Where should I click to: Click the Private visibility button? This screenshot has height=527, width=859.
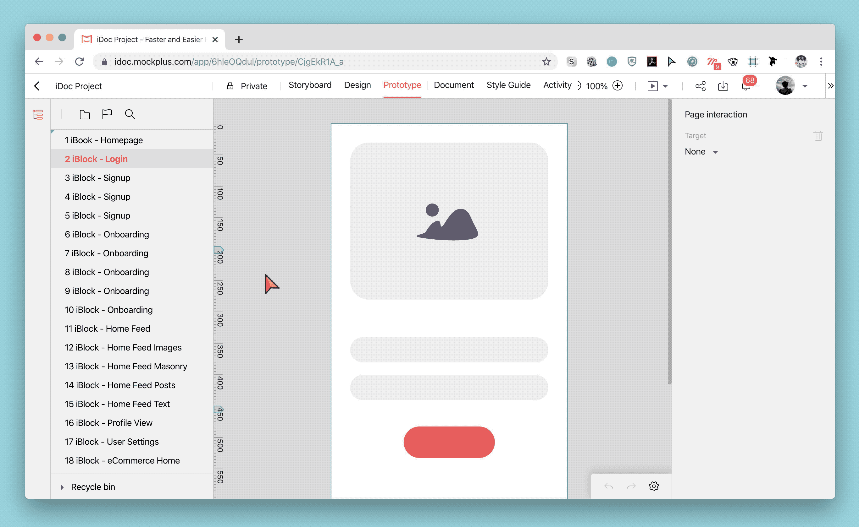pyautogui.click(x=247, y=86)
